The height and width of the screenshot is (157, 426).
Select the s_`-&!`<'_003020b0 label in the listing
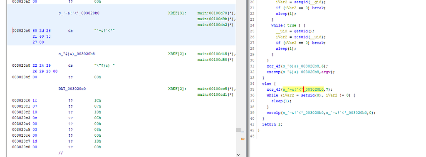(79, 13)
